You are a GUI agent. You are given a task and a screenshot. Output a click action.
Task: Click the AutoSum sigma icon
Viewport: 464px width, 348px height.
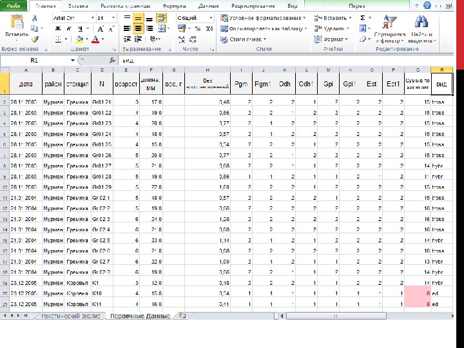[x=363, y=18]
